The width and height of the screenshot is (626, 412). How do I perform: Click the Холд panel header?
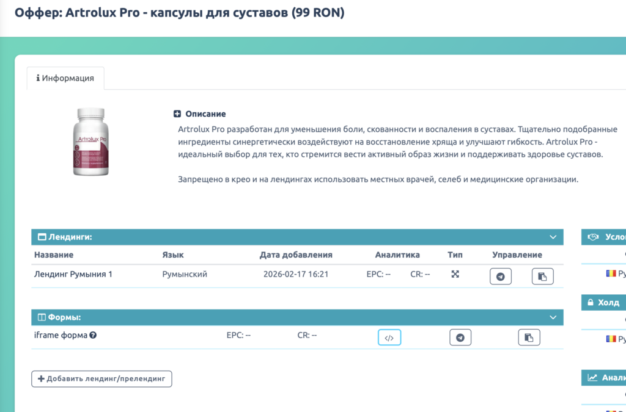tap(603, 302)
